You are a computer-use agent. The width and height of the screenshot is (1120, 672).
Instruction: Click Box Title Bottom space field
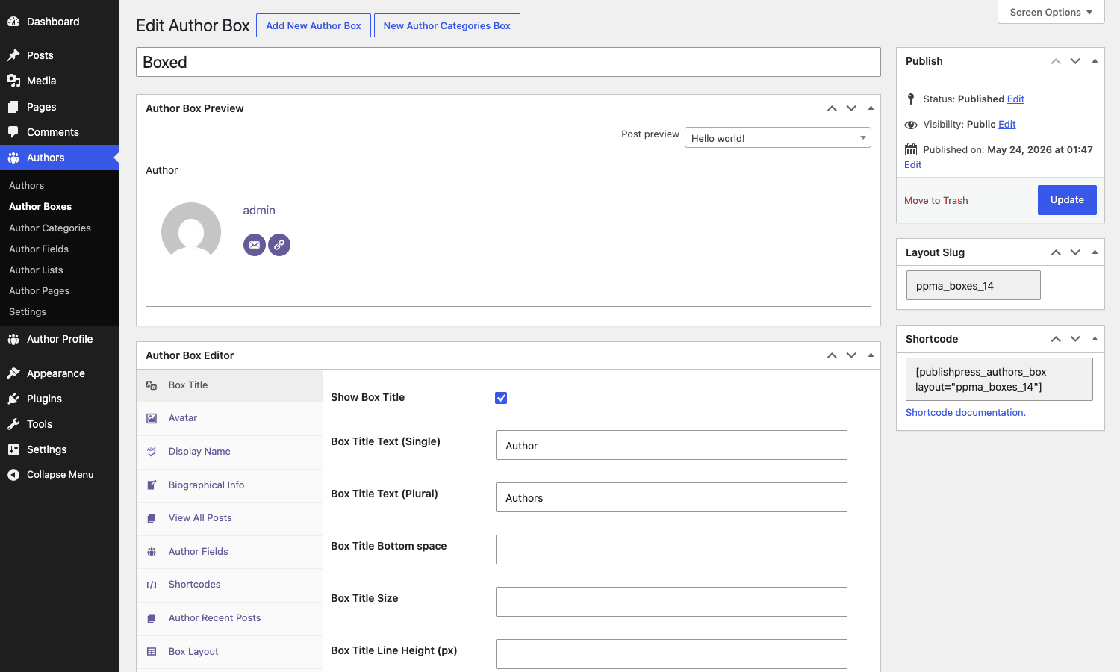[671, 550]
